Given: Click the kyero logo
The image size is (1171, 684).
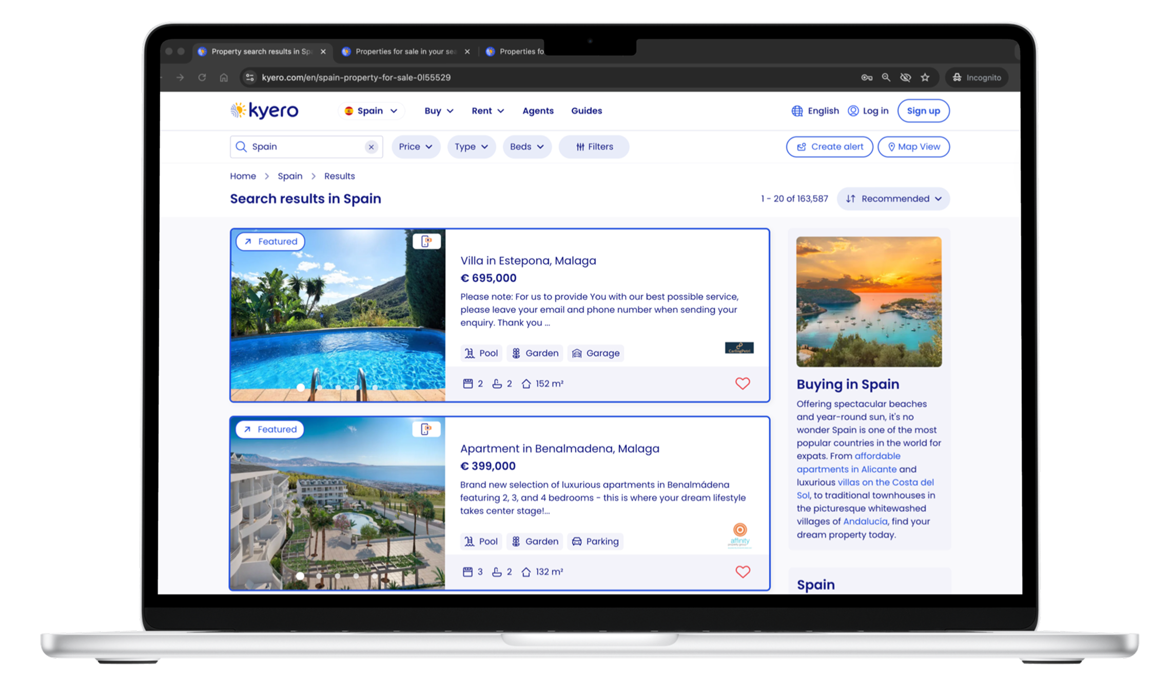Looking at the screenshot, I should (264, 111).
